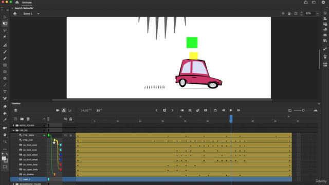Screen dimensions: 329x185
Task: Click the fill color swatch
Action: (4, 159)
